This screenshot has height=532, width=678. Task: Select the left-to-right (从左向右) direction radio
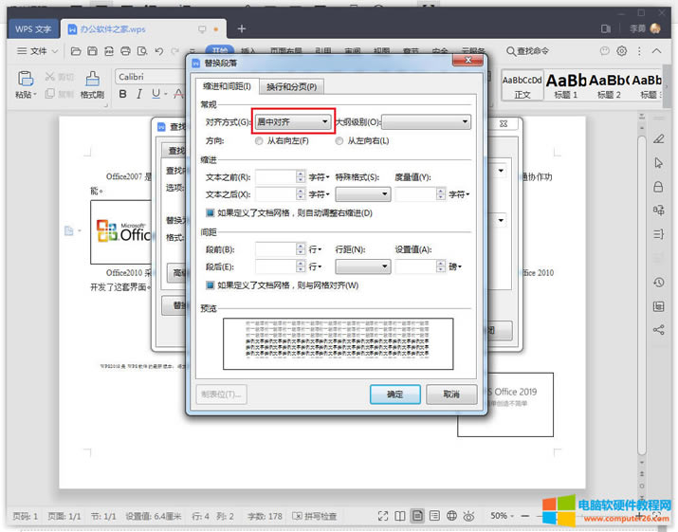coord(339,140)
